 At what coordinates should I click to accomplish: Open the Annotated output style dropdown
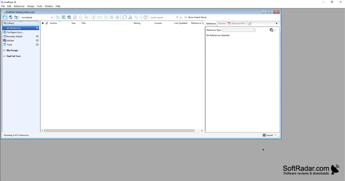37,18
